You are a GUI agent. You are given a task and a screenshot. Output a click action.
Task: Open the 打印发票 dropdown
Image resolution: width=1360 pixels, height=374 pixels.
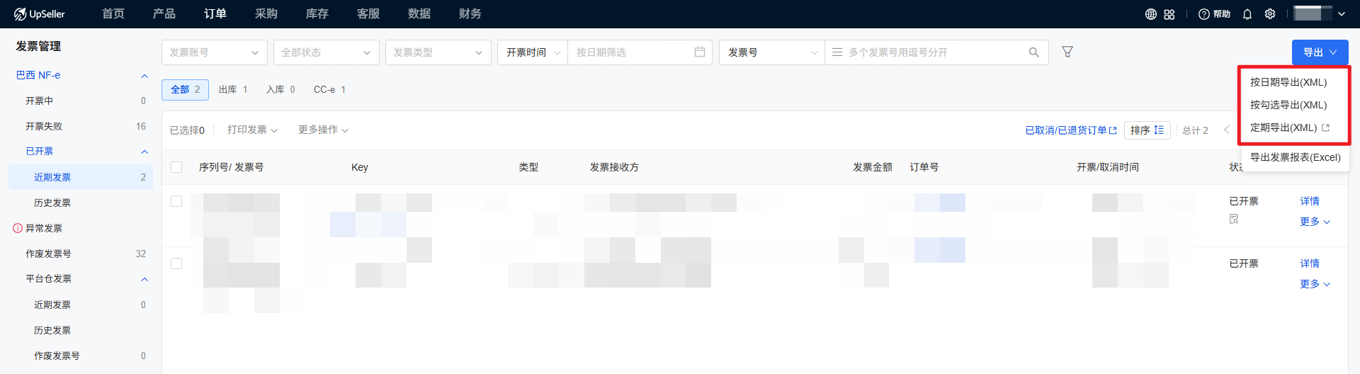pos(252,130)
